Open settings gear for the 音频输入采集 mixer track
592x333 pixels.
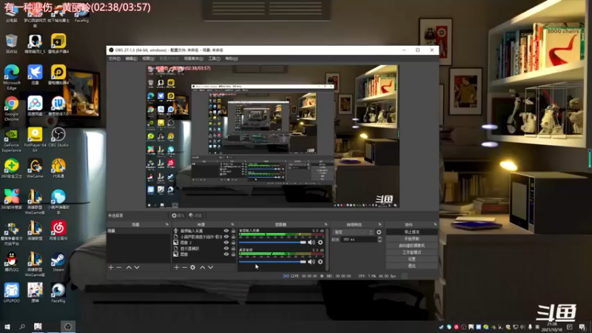coord(320,243)
